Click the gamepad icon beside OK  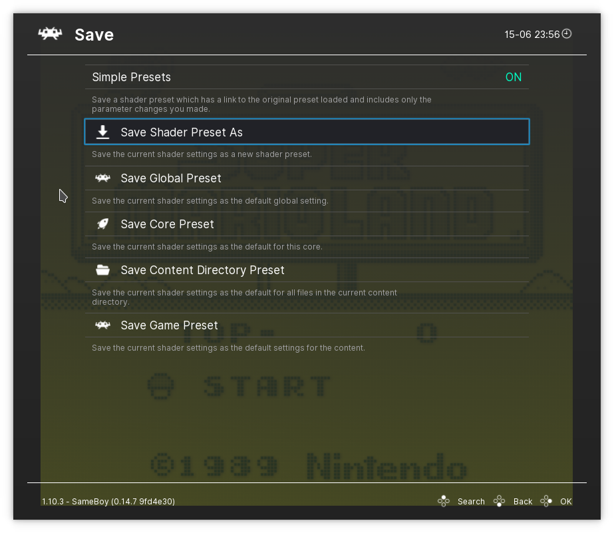coord(546,501)
